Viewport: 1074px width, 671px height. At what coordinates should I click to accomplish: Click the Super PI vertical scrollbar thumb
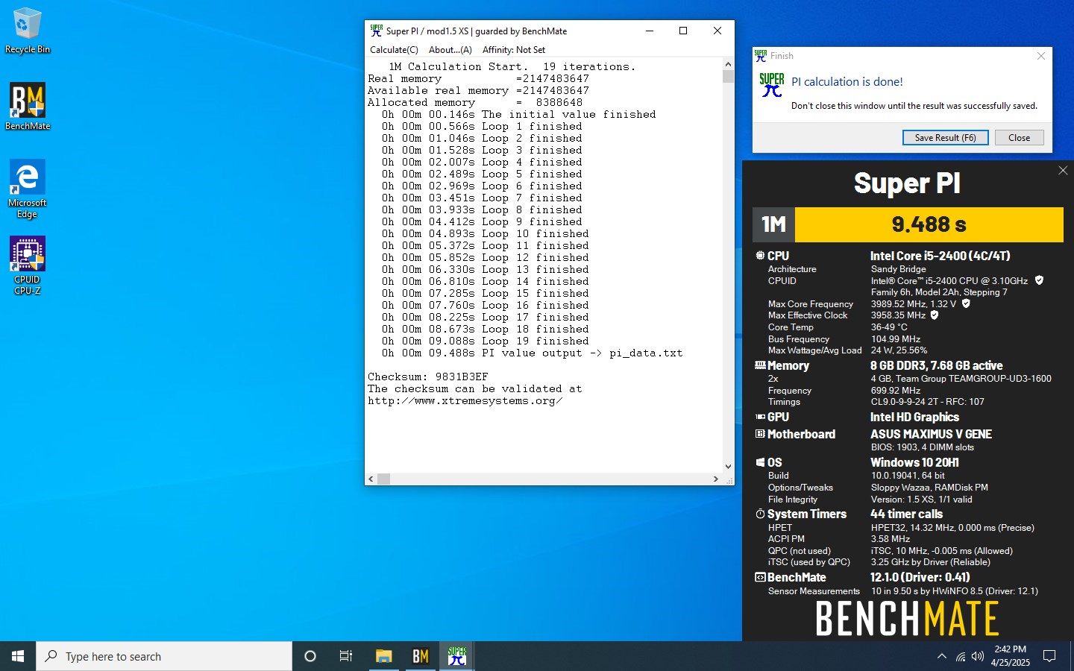[728, 76]
